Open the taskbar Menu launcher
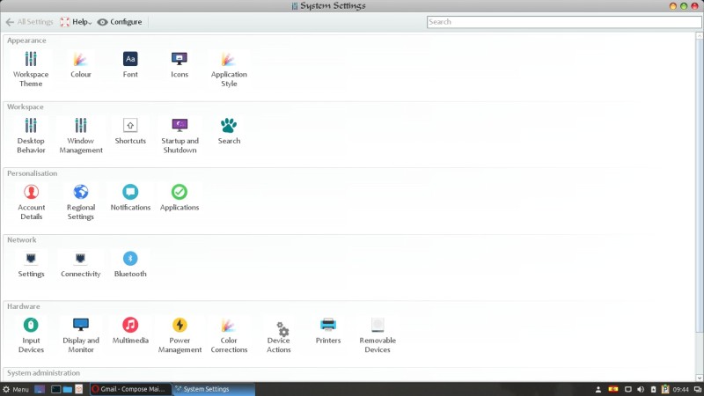Screen dimensions: 704x396 16,389
